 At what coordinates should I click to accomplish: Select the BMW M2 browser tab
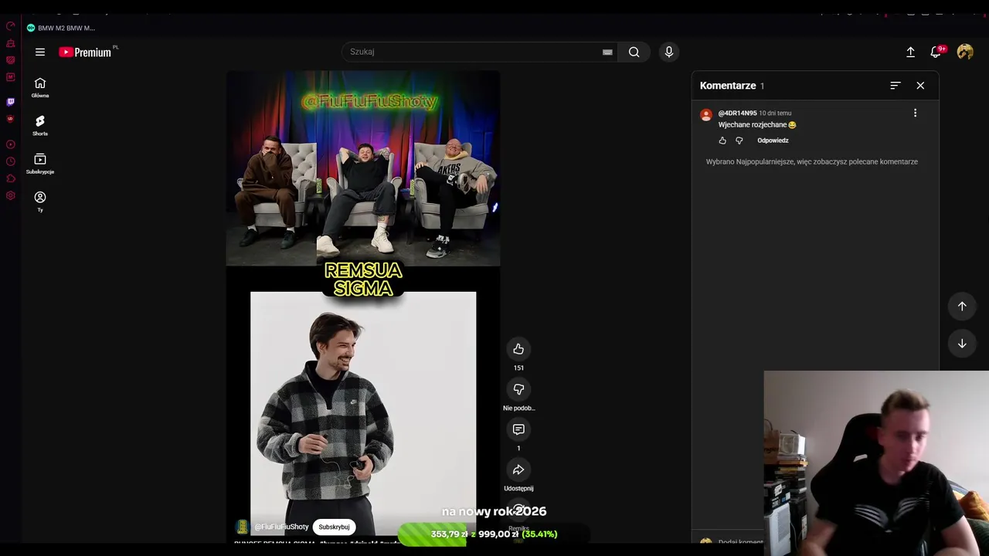click(x=62, y=28)
